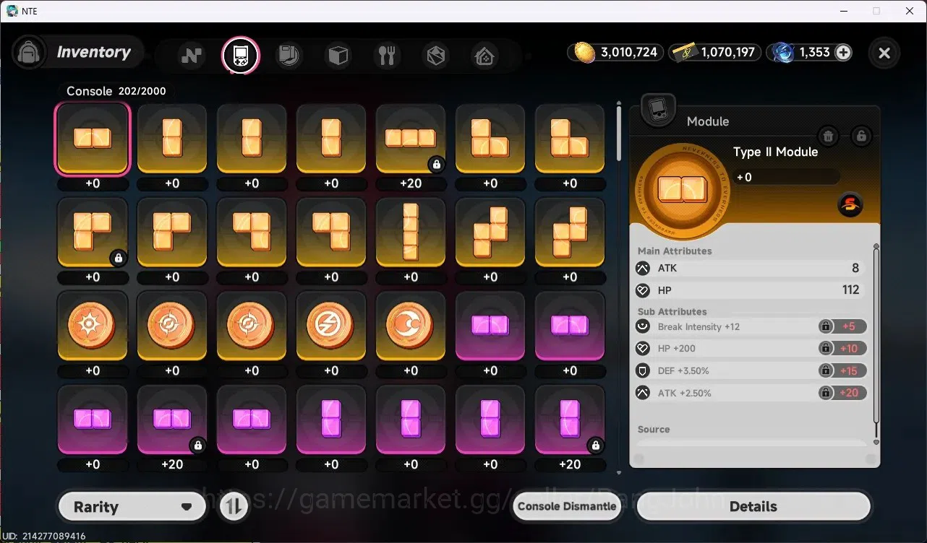Click the +15 lock badge on DEF +3.50%

coord(842,370)
